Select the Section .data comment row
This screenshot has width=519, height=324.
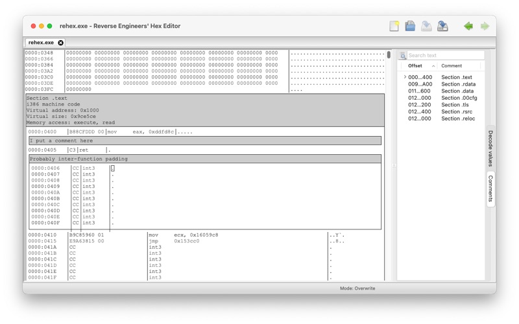click(x=442, y=91)
